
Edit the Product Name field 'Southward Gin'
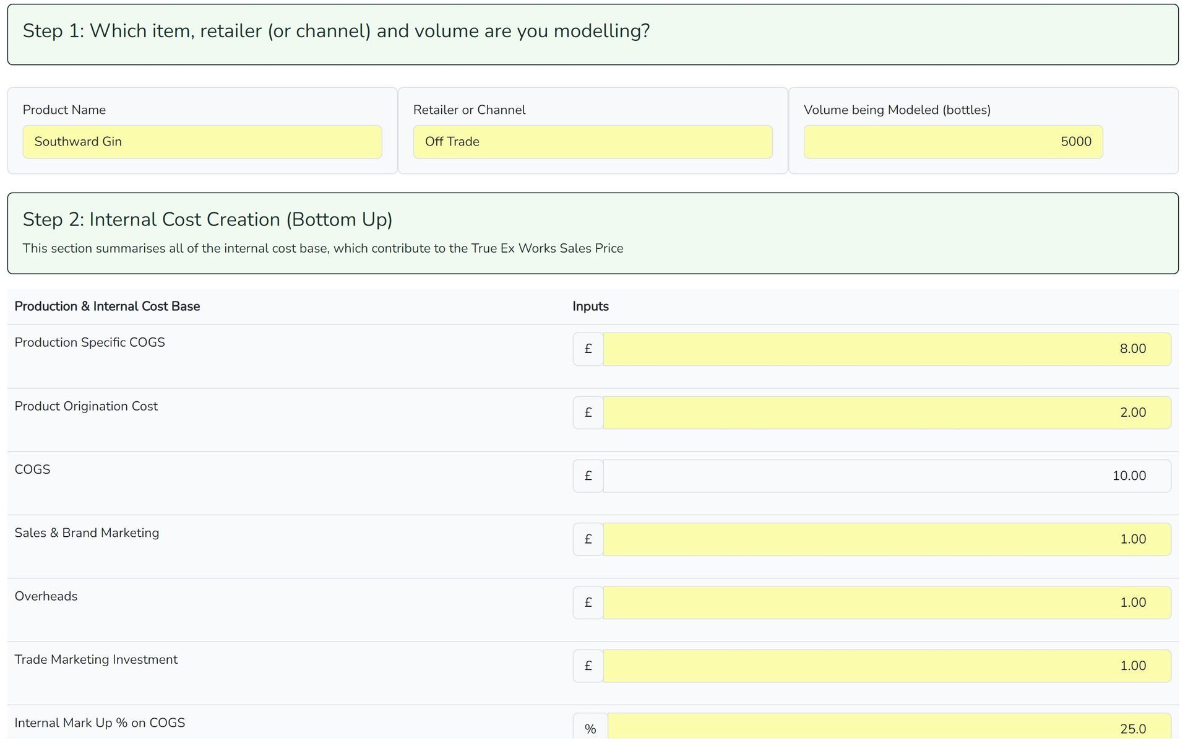[x=202, y=142]
